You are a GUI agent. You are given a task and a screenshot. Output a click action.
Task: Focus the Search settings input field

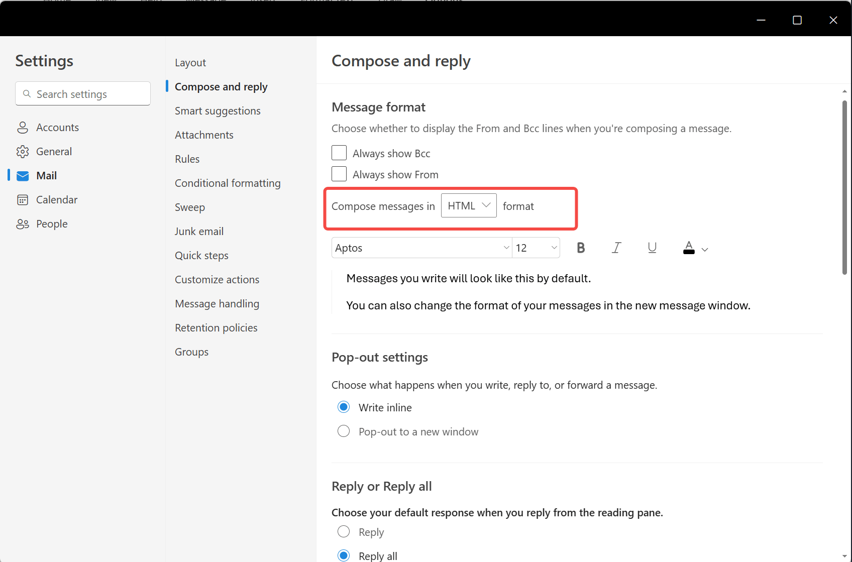(x=83, y=93)
